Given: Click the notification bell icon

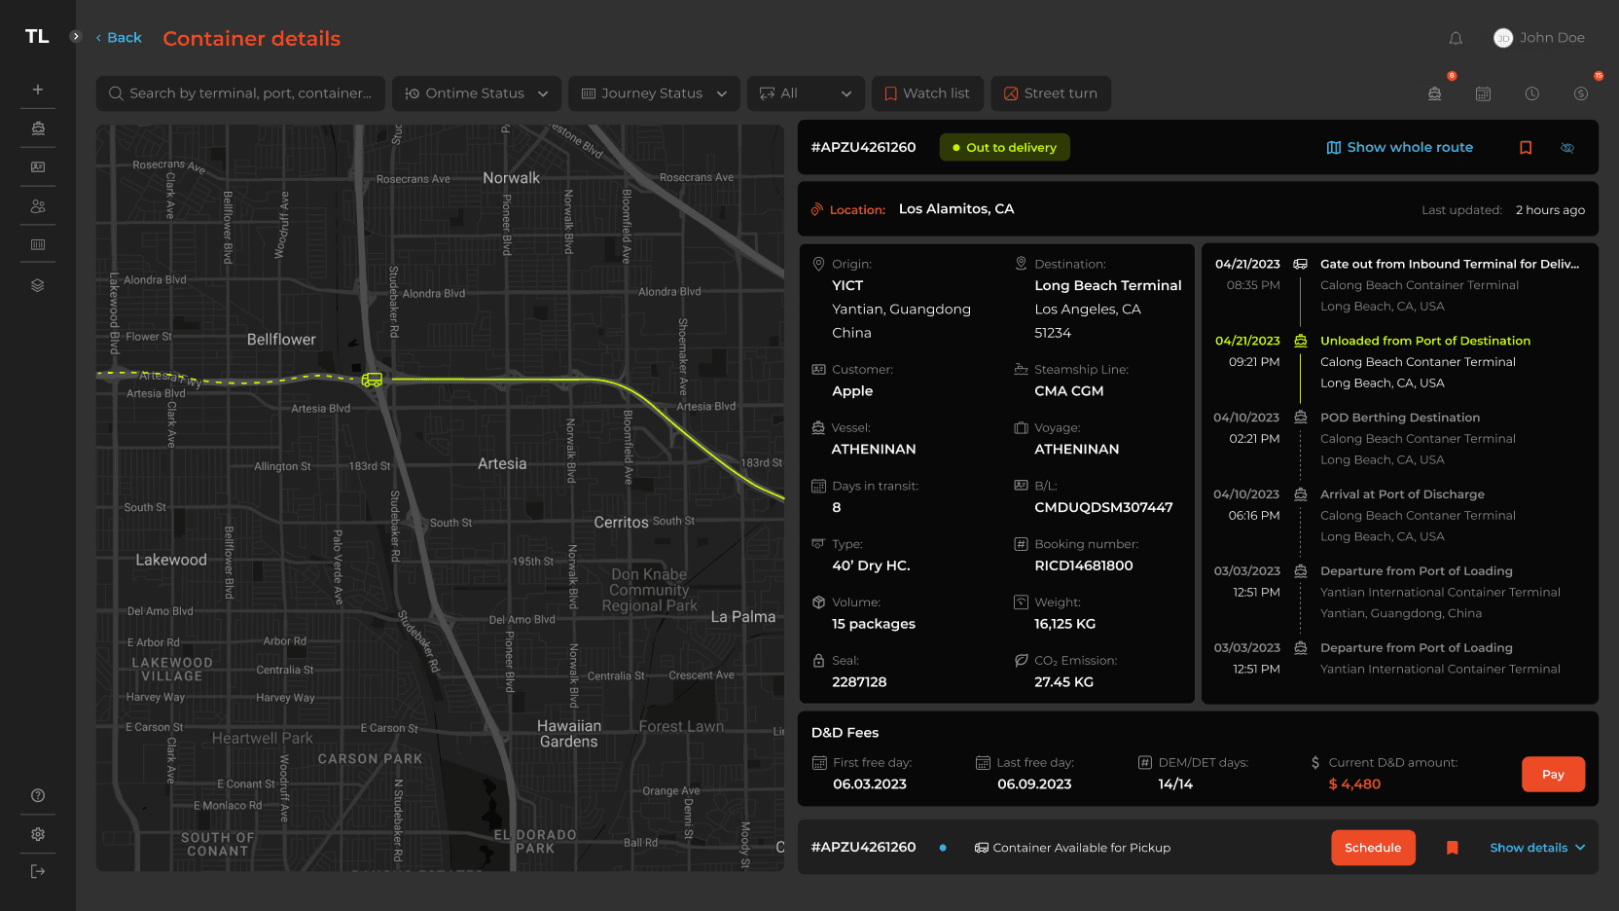Looking at the screenshot, I should (1456, 38).
